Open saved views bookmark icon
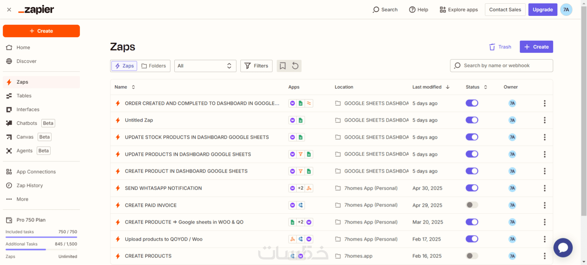 (x=283, y=66)
